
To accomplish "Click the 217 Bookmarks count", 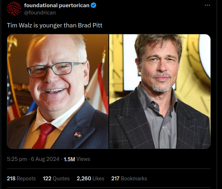I will click(x=129, y=179).
